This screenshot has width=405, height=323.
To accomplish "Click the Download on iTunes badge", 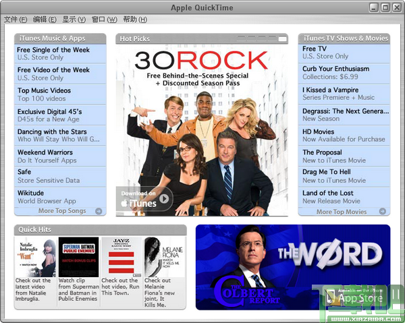I will pyautogui.click(x=144, y=199).
